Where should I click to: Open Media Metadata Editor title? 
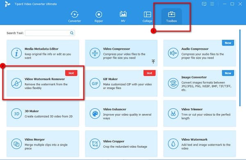coord(41,49)
